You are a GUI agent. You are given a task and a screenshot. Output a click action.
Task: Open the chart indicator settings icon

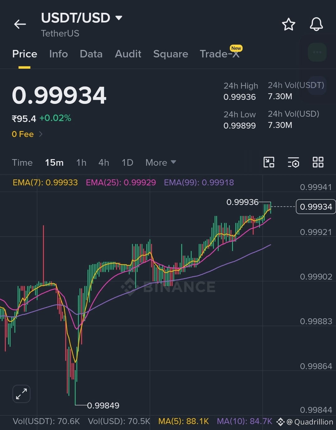click(293, 162)
